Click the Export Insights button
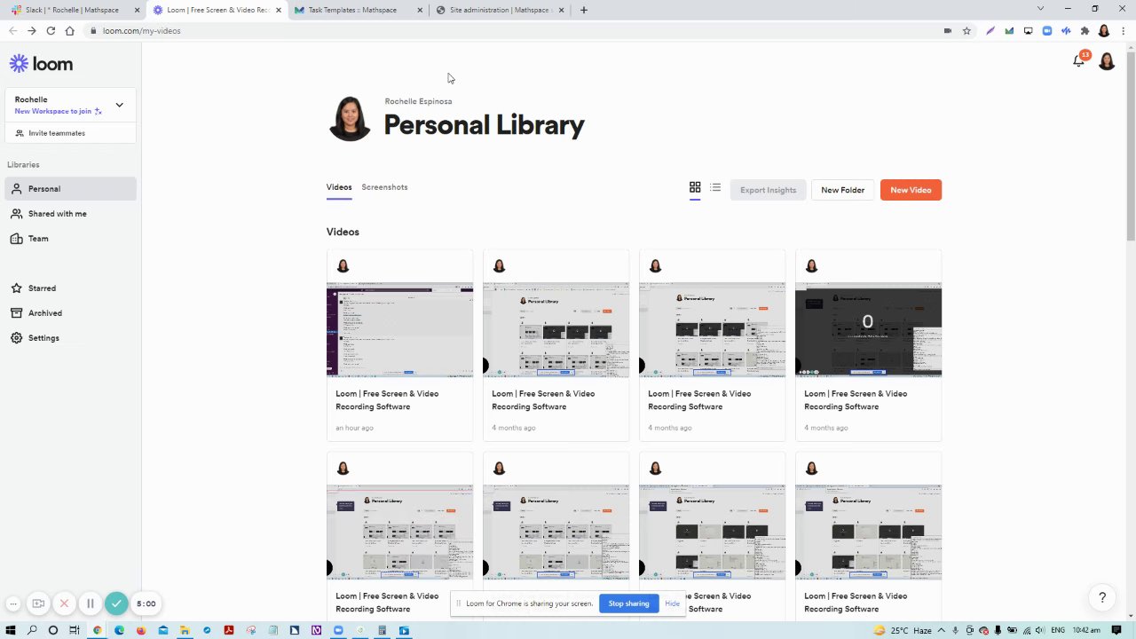Image resolution: width=1136 pixels, height=639 pixels. click(768, 190)
